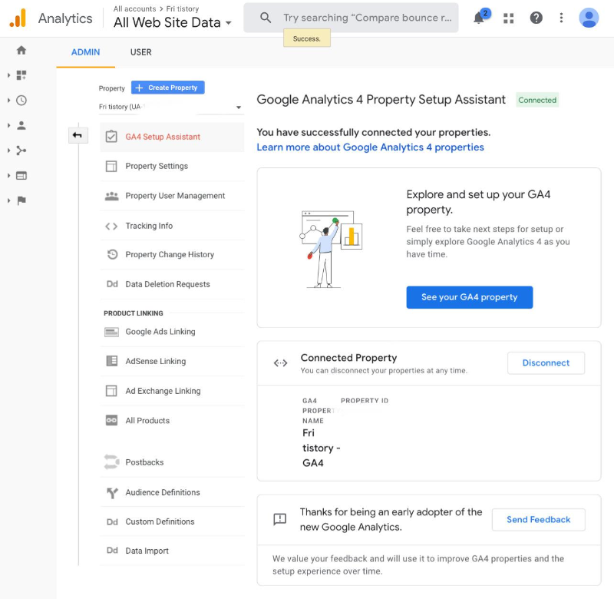The image size is (614, 599).
Task: Click AdSense Linking icon
Action: tap(112, 361)
